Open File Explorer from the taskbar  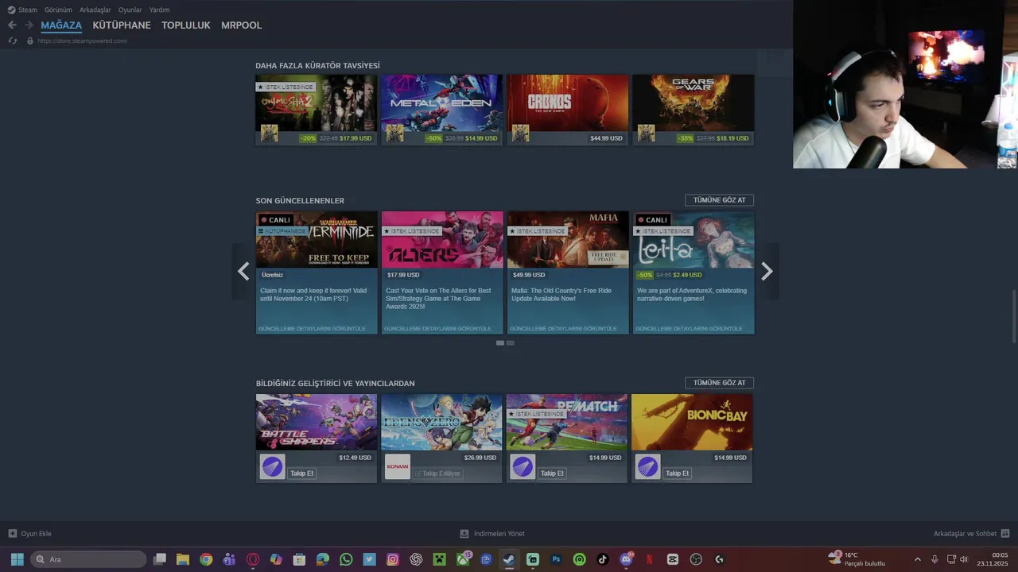pyautogui.click(x=182, y=559)
